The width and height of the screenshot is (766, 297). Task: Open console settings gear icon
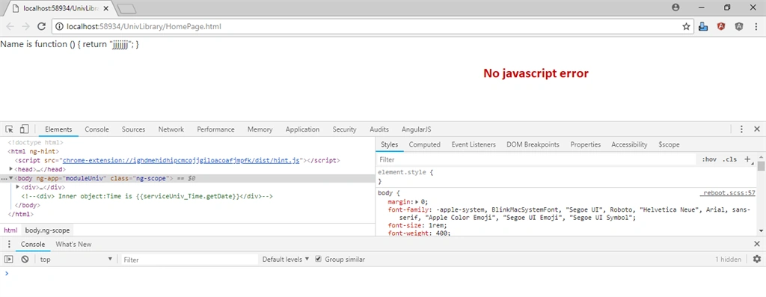point(757,260)
